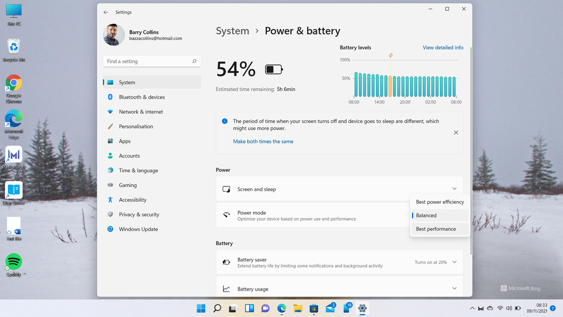Open Personalisation settings

136,126
